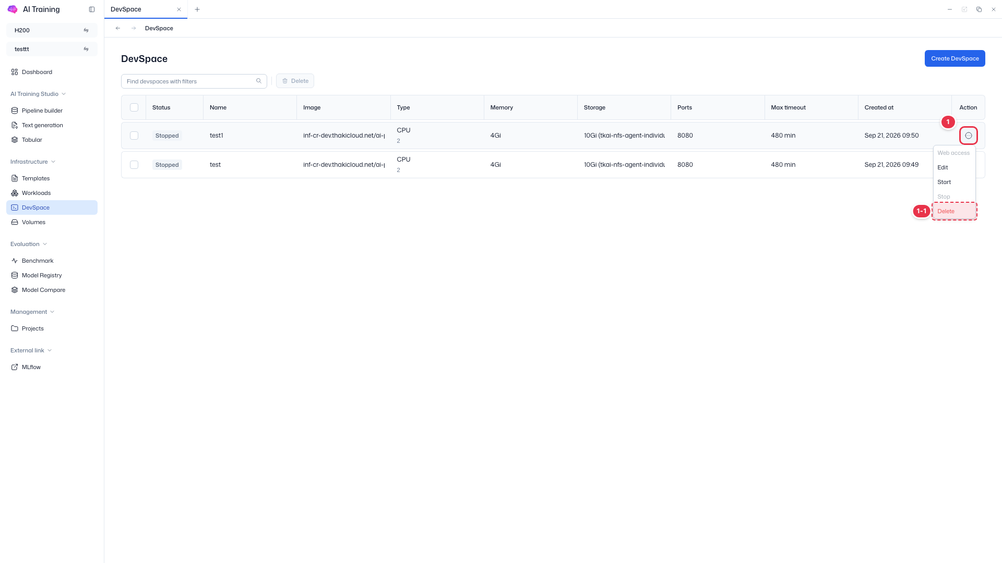Image resolution: width=1002 pixels, height=563 pixels.
Task: Click the toolbar Delete button
Action: [295, 81]
